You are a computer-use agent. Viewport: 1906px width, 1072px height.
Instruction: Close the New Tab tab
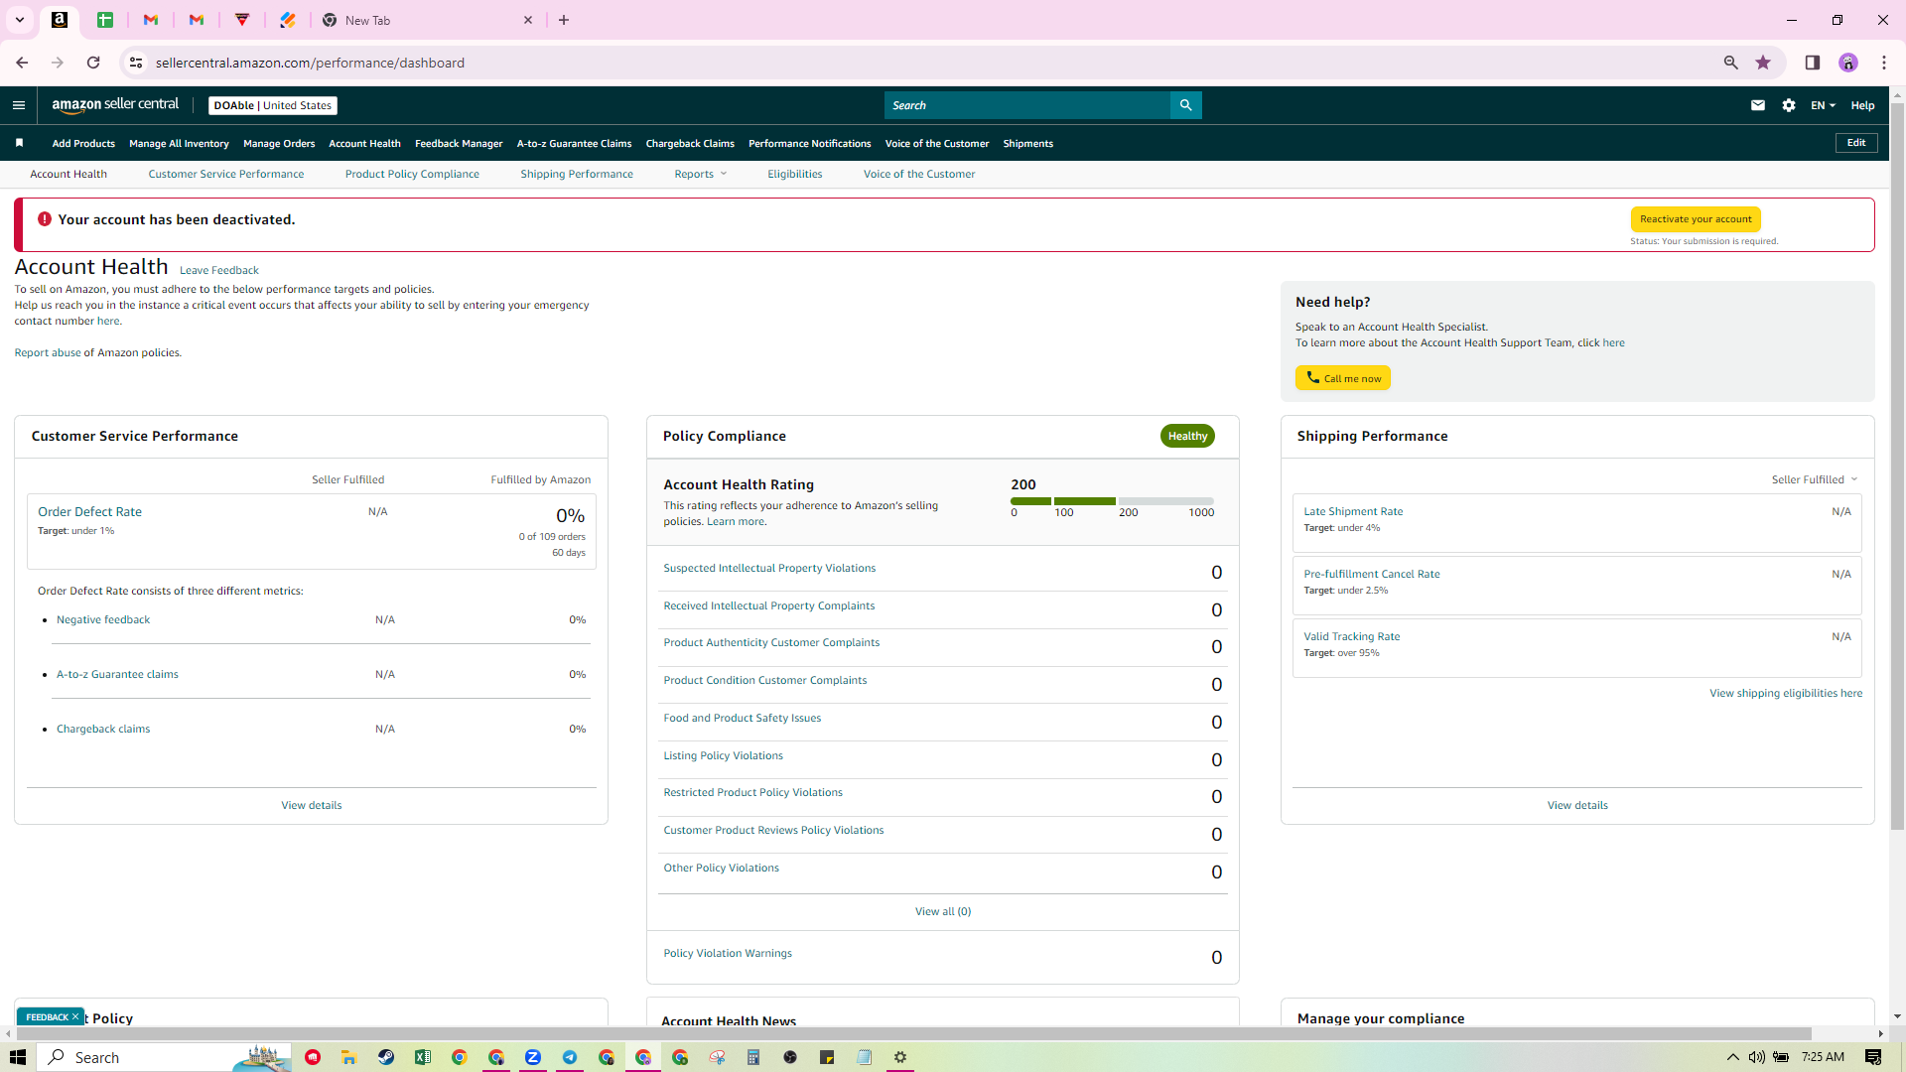tap(528, 20)
